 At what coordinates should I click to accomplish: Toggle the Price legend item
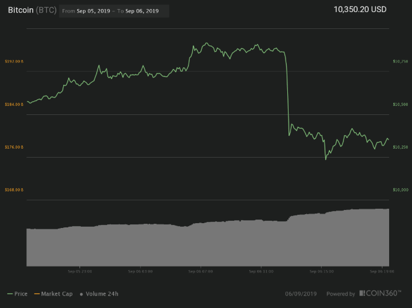pos(17,294)
